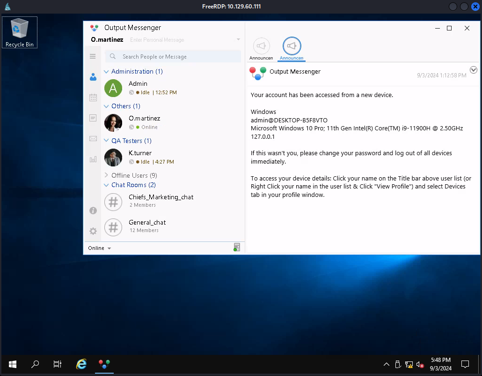The width and height of the screenshot is (482, 376).
Task: Switch to the first Announcement tab
Action: [x=261, y=49]
